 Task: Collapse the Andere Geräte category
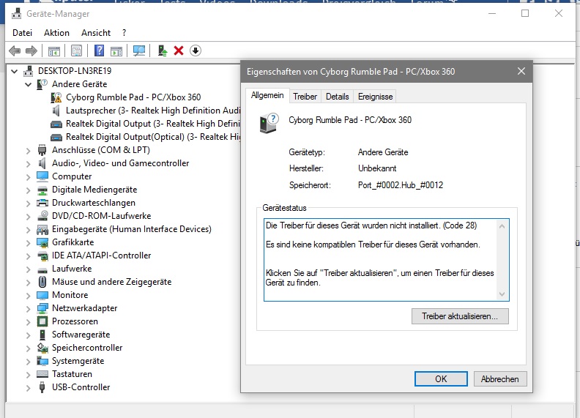[x=28, y=84]
